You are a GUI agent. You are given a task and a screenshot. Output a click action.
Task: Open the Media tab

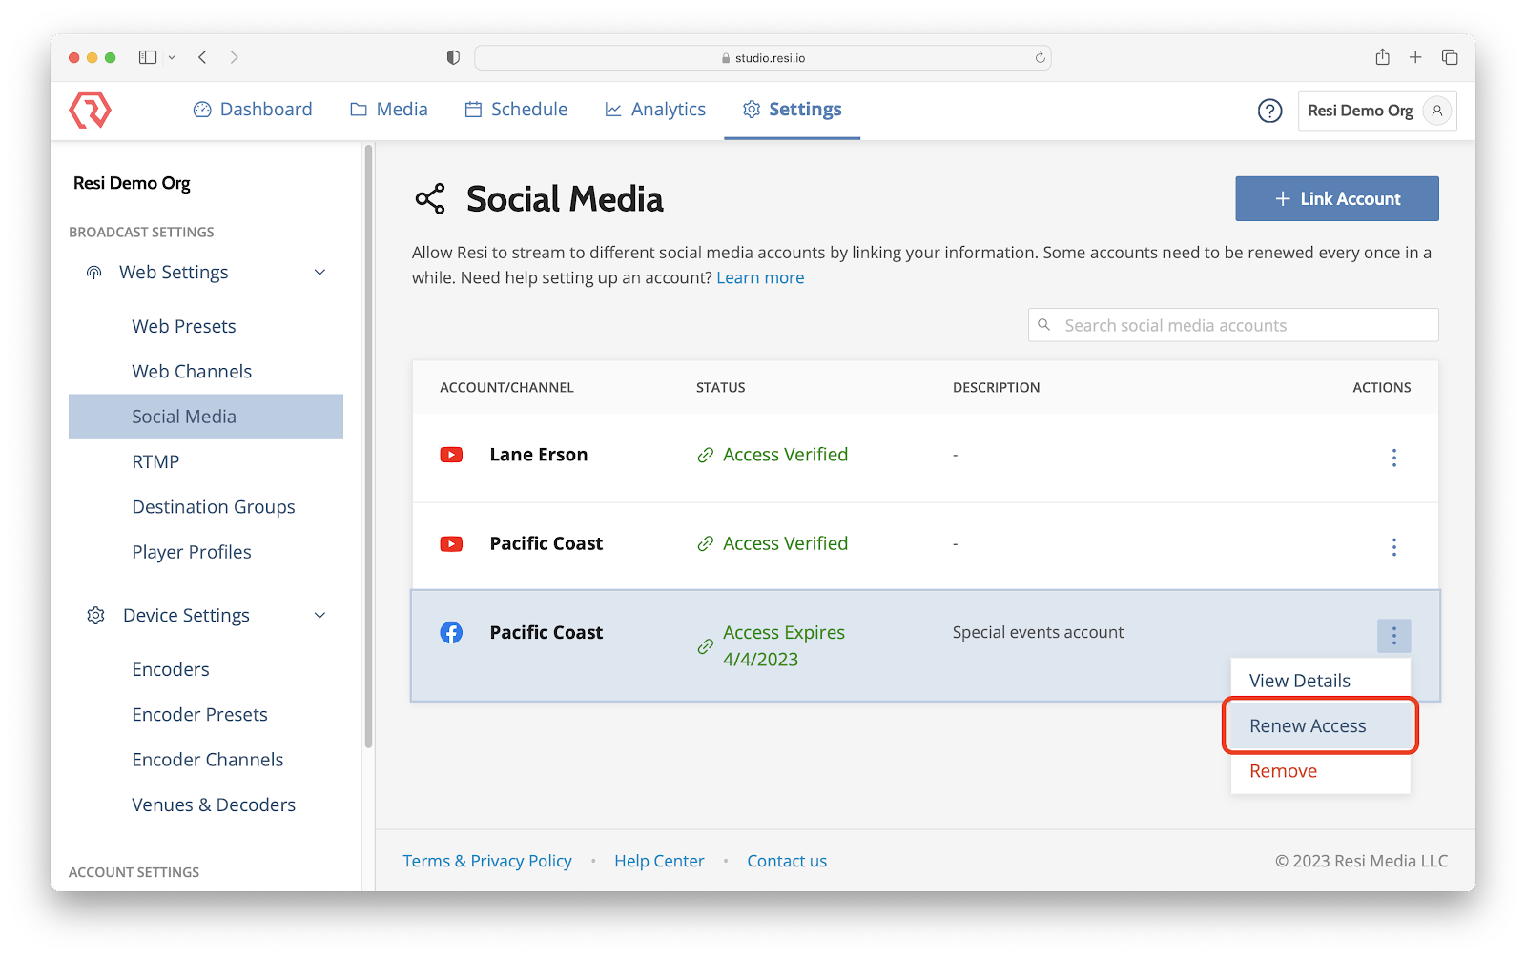point(389,110)
